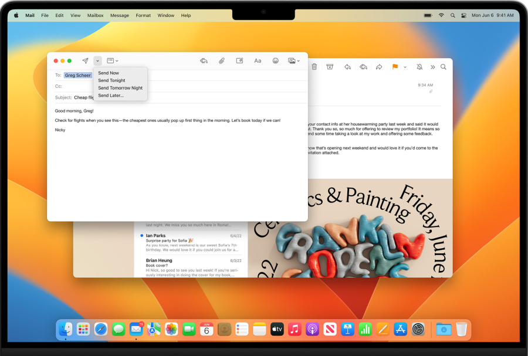Click the Forward arrow in viewer toolbar
The image size is (528, 356).
(x=379, y=67)
